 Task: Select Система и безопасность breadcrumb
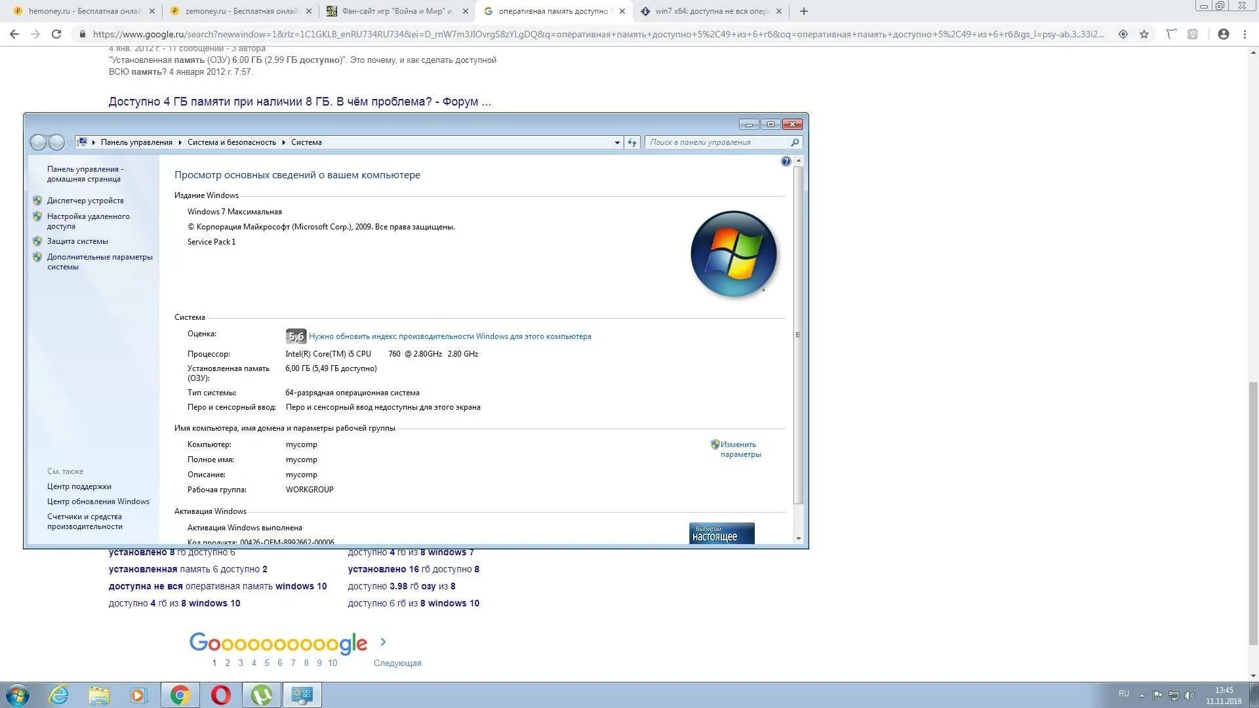click(231, 142)
